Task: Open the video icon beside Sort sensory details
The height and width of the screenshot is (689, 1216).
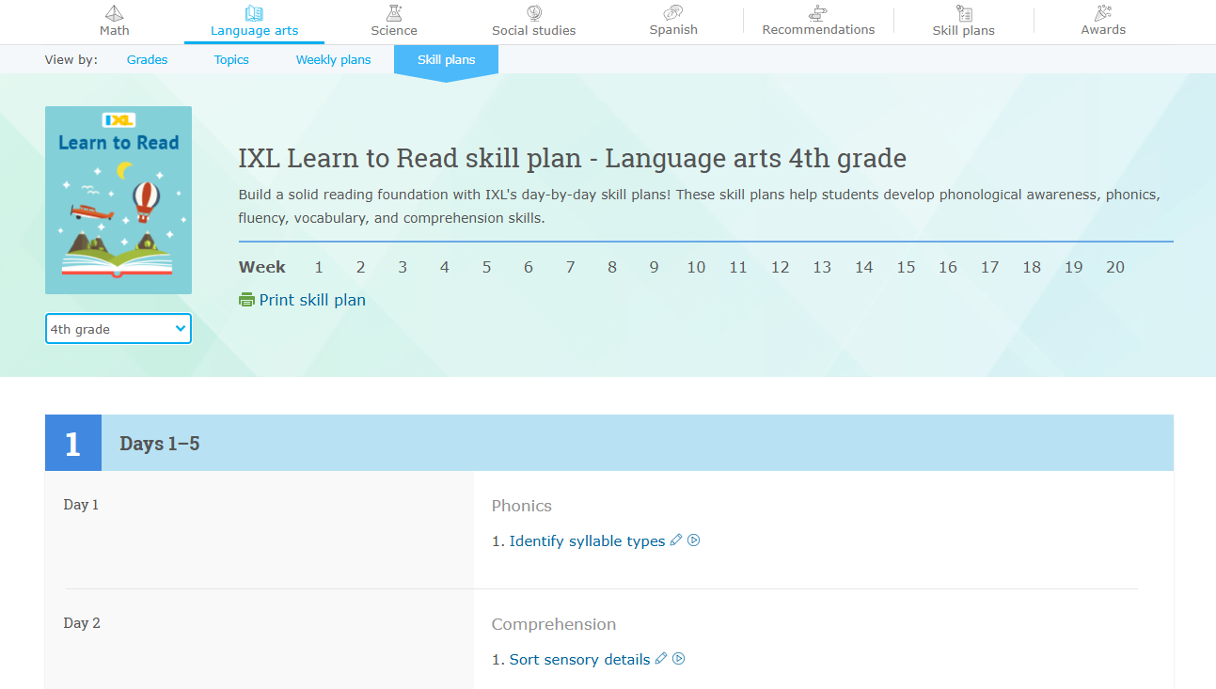Action: click(x=679, y=658)
